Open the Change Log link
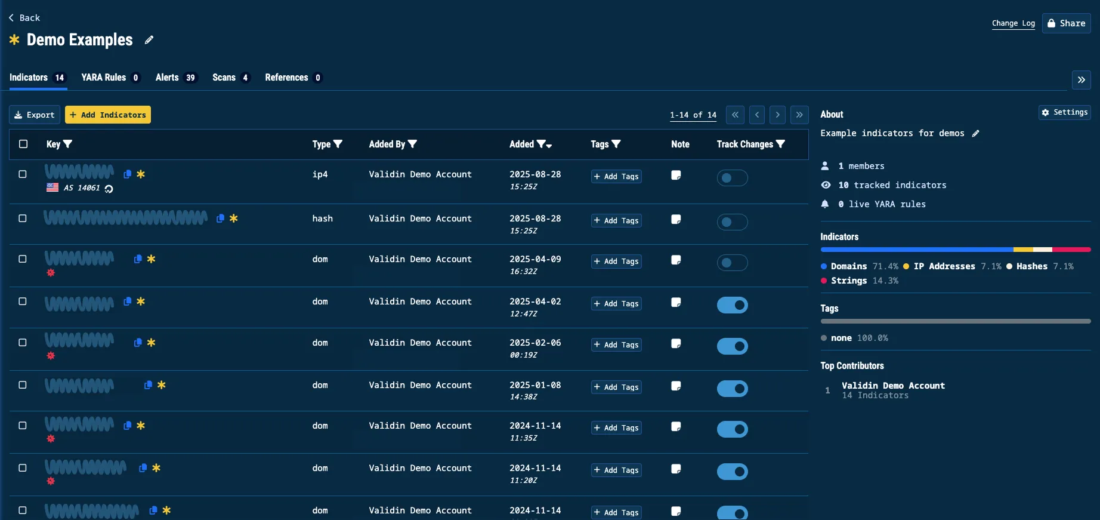1100x520 pixels. 1013,23
